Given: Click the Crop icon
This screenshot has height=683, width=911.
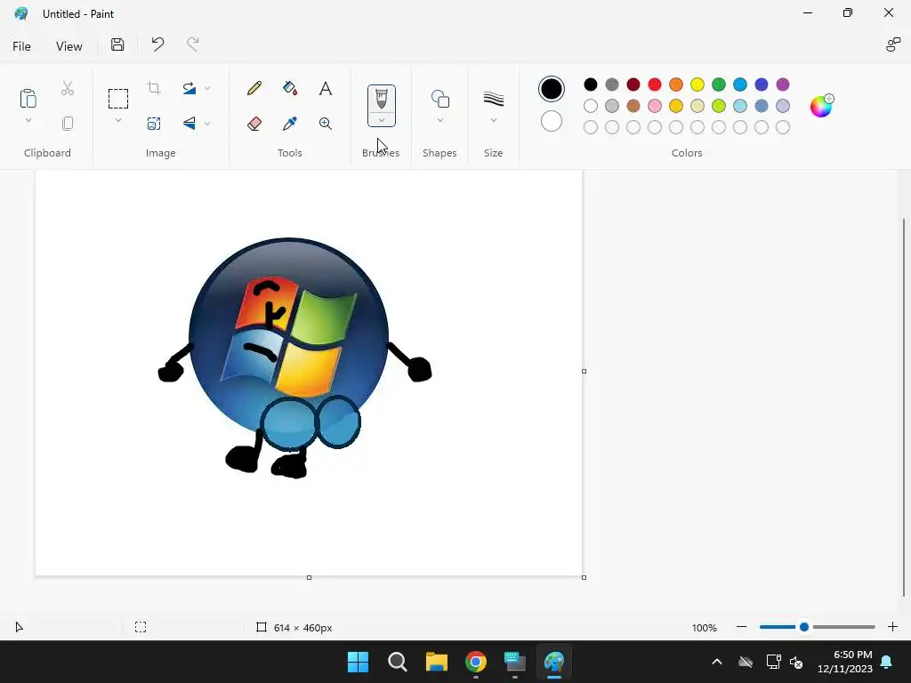Looking at the screenshot, I should click(x=154, y=88).
